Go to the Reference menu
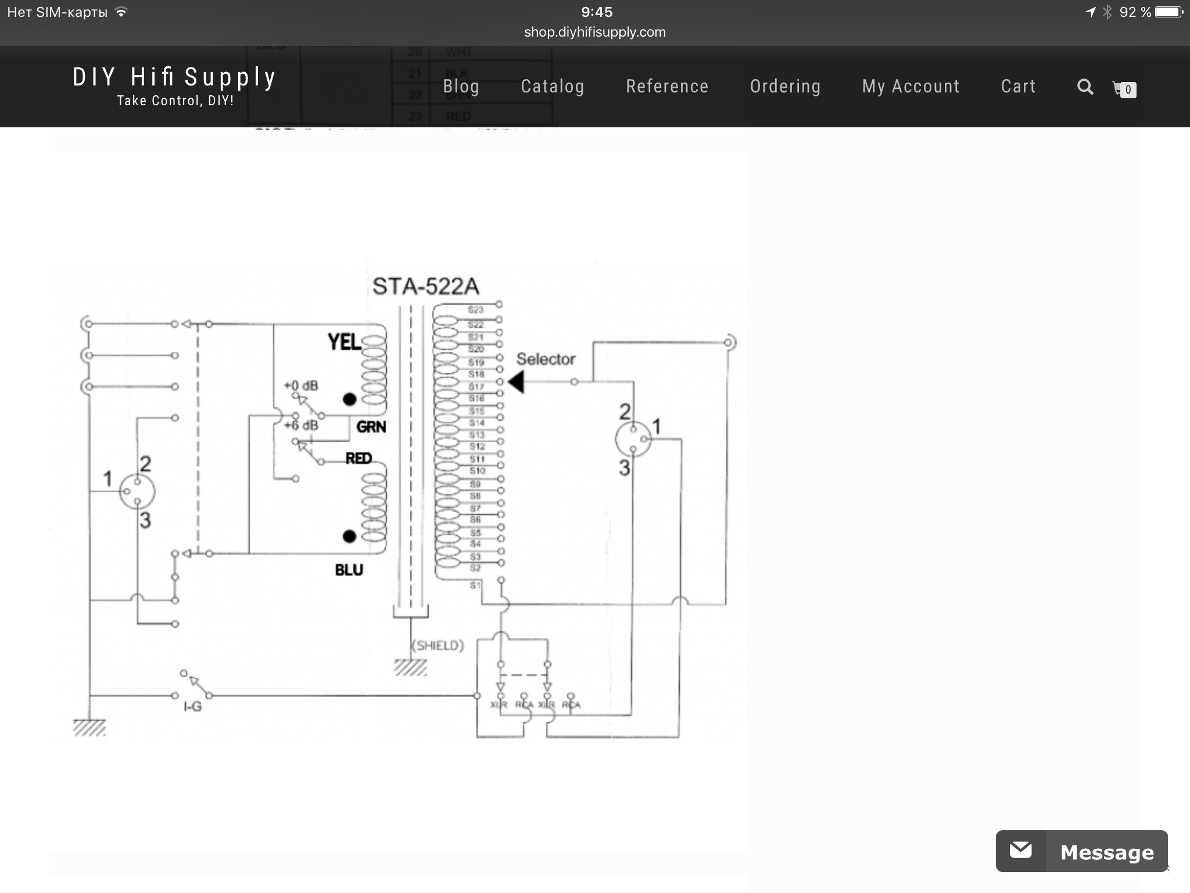 point(667,87)
